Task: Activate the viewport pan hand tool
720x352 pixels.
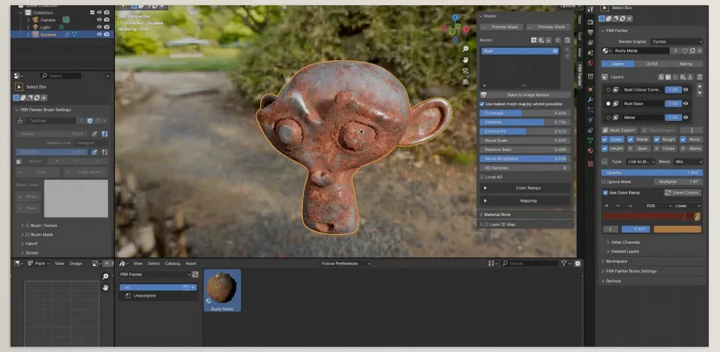Action: [465, 60]
